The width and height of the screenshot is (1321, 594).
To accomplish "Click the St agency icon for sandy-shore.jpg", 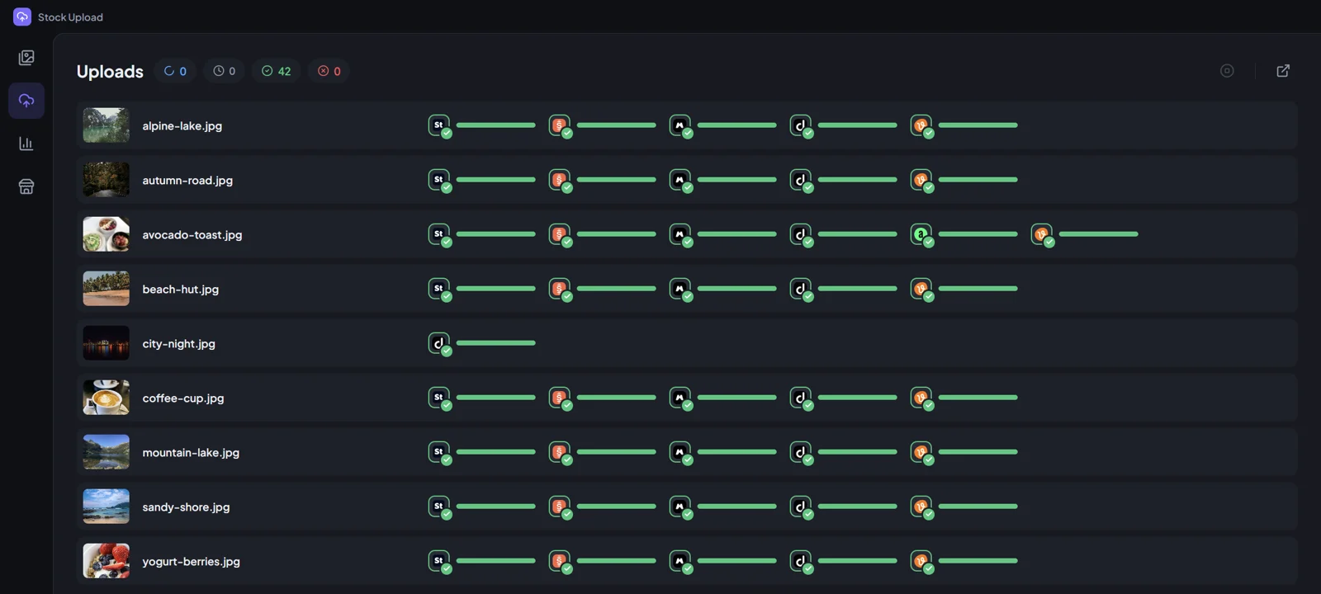I will pyautogui.click(x=439, y=507).
